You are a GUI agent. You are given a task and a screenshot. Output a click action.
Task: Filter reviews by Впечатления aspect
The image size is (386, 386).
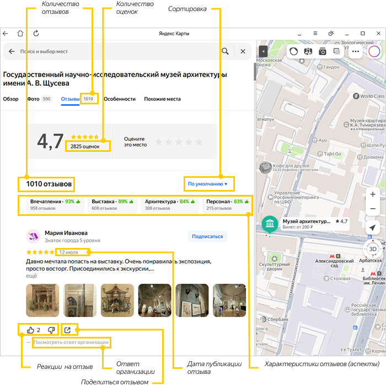(55, 204)
